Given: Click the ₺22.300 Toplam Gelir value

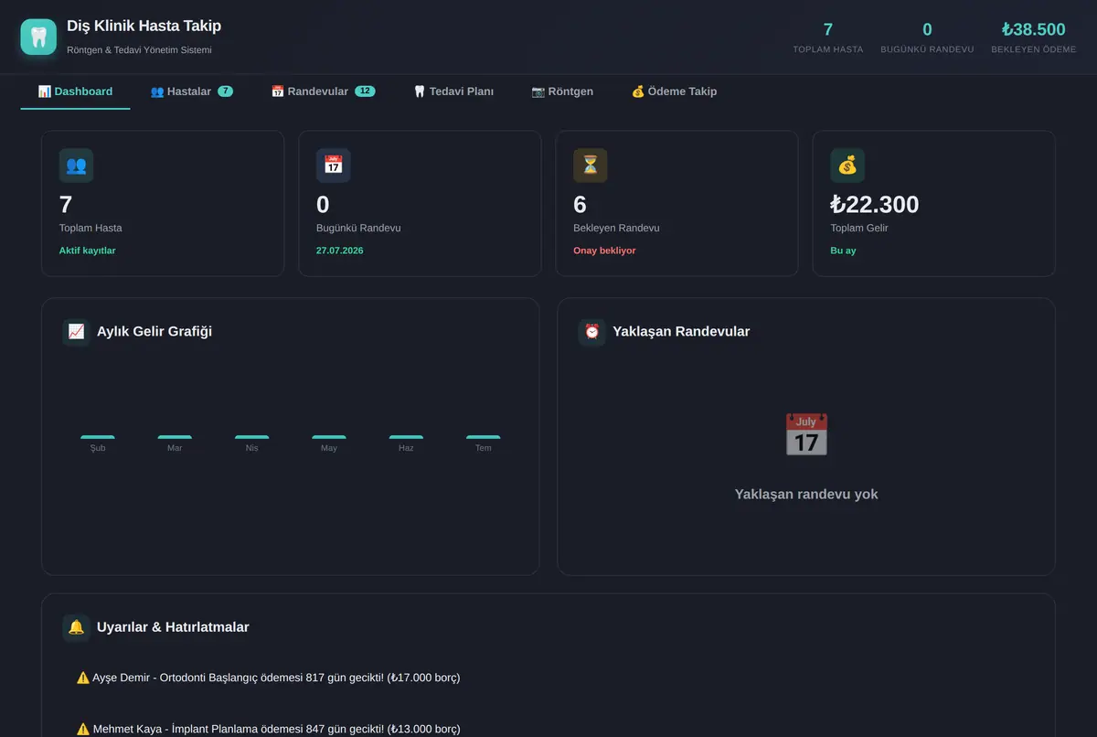Looking at the screenshot, I should tap(875, 204).
